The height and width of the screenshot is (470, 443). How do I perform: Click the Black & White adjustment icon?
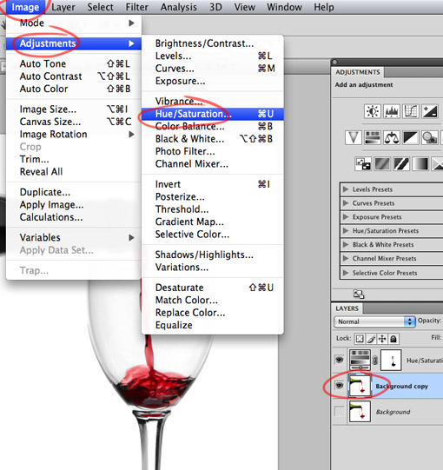[x=411, y=138]
